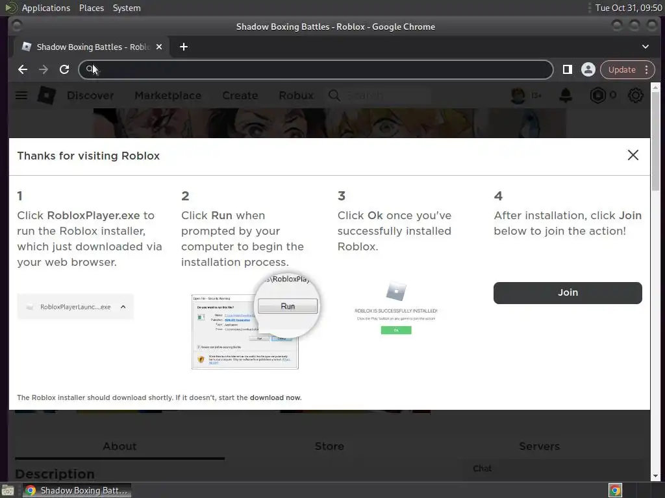This screenshot has width=665, height=498.
Task: Open a new browser tab
Action: click(x=184, y=47)
